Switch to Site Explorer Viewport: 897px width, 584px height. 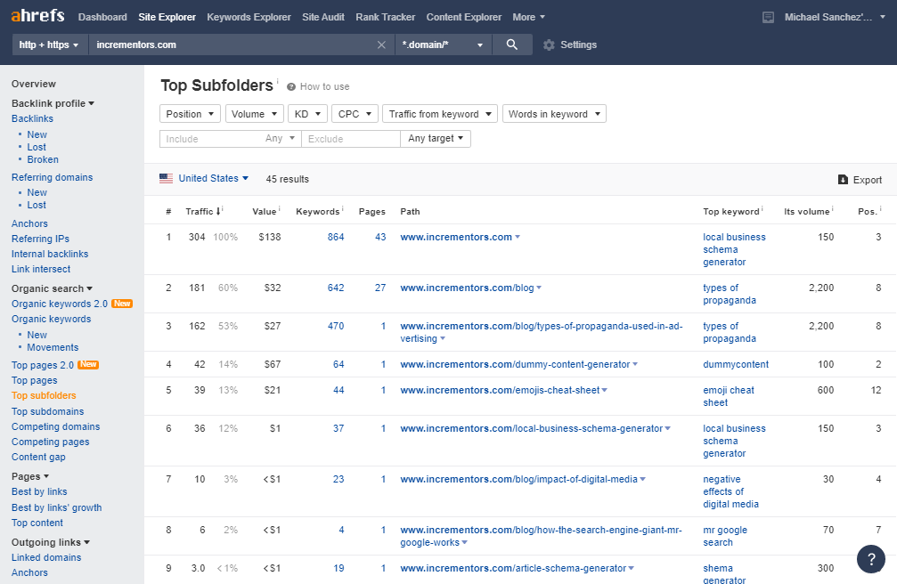(167, 17)
